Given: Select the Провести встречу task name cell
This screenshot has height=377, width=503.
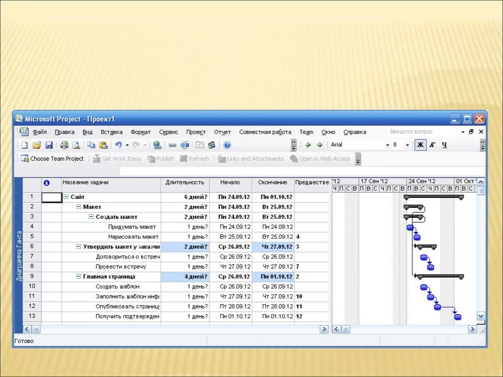Looking at the screenshot, I should (111, 267).
